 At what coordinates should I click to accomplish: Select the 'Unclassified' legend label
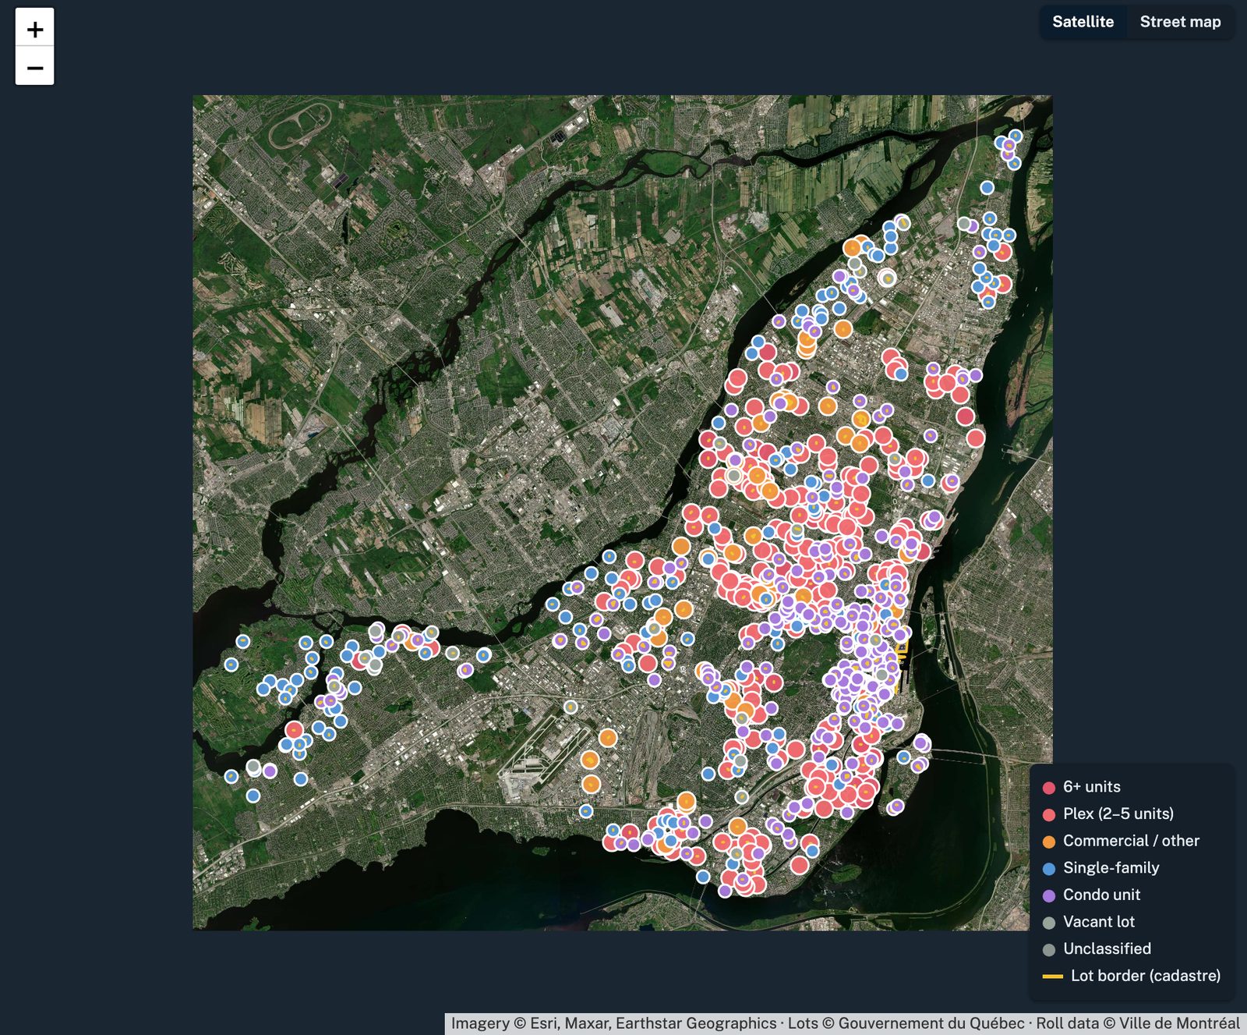(x=1107, y=948)
